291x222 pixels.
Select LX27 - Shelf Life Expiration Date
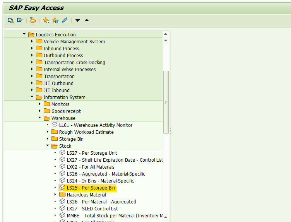pyautogui.click(x=115, y=160)
